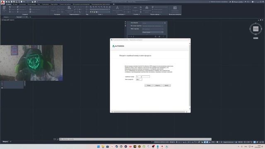Click the Вход в службы sign-in button

point(238,2)
